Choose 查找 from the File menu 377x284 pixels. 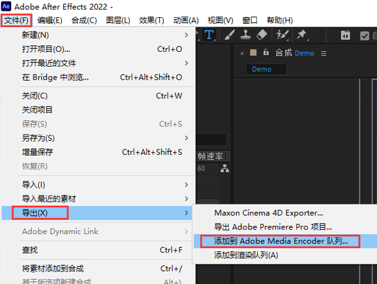point(98,250)
